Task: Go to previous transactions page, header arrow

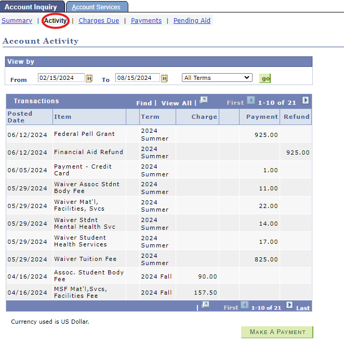Action: (250, 100)
